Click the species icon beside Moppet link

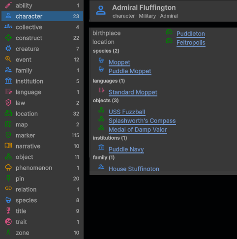(101, 60)
